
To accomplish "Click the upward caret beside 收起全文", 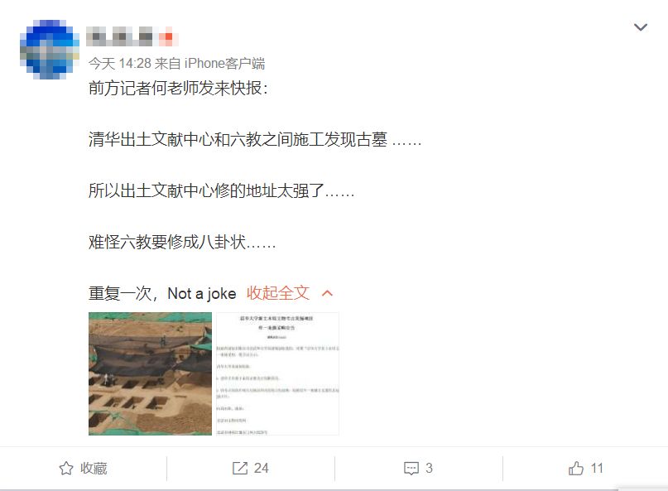I will coord(327,293).
